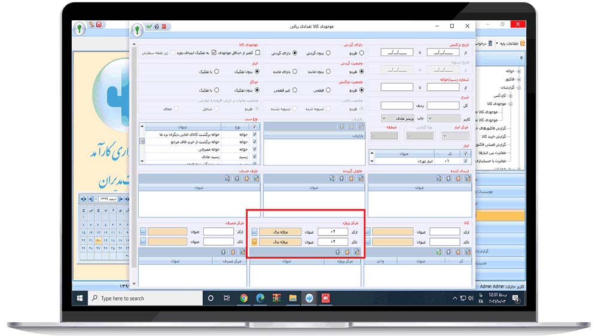Click the orange browse button in مرکز پروژه

[254, 242]
